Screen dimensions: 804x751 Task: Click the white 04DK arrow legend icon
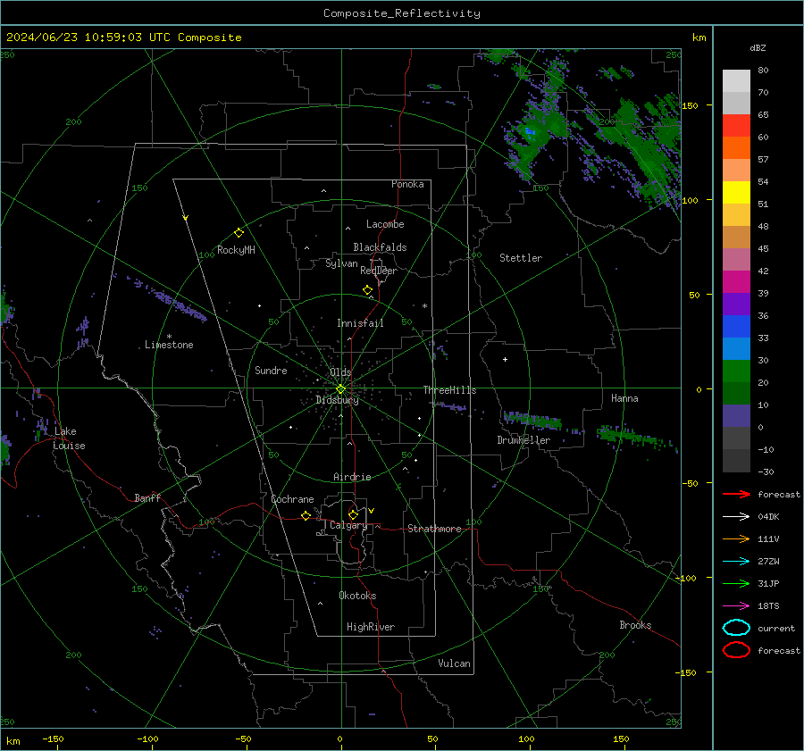click(736, 517)
